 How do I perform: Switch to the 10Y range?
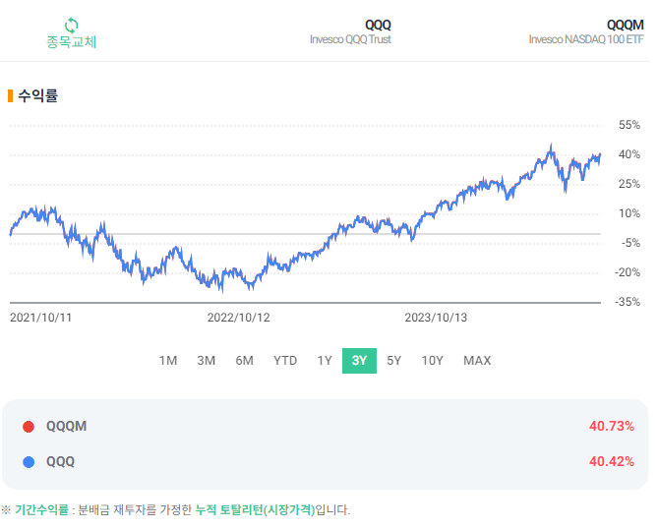(432, 360)
